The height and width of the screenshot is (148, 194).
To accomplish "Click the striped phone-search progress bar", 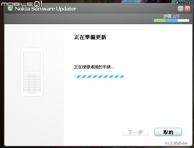I will tap(99, 77).
